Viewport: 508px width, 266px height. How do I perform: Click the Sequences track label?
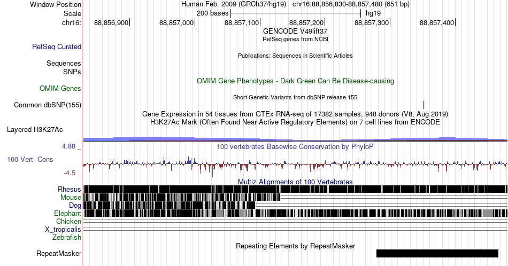(64, 63)
